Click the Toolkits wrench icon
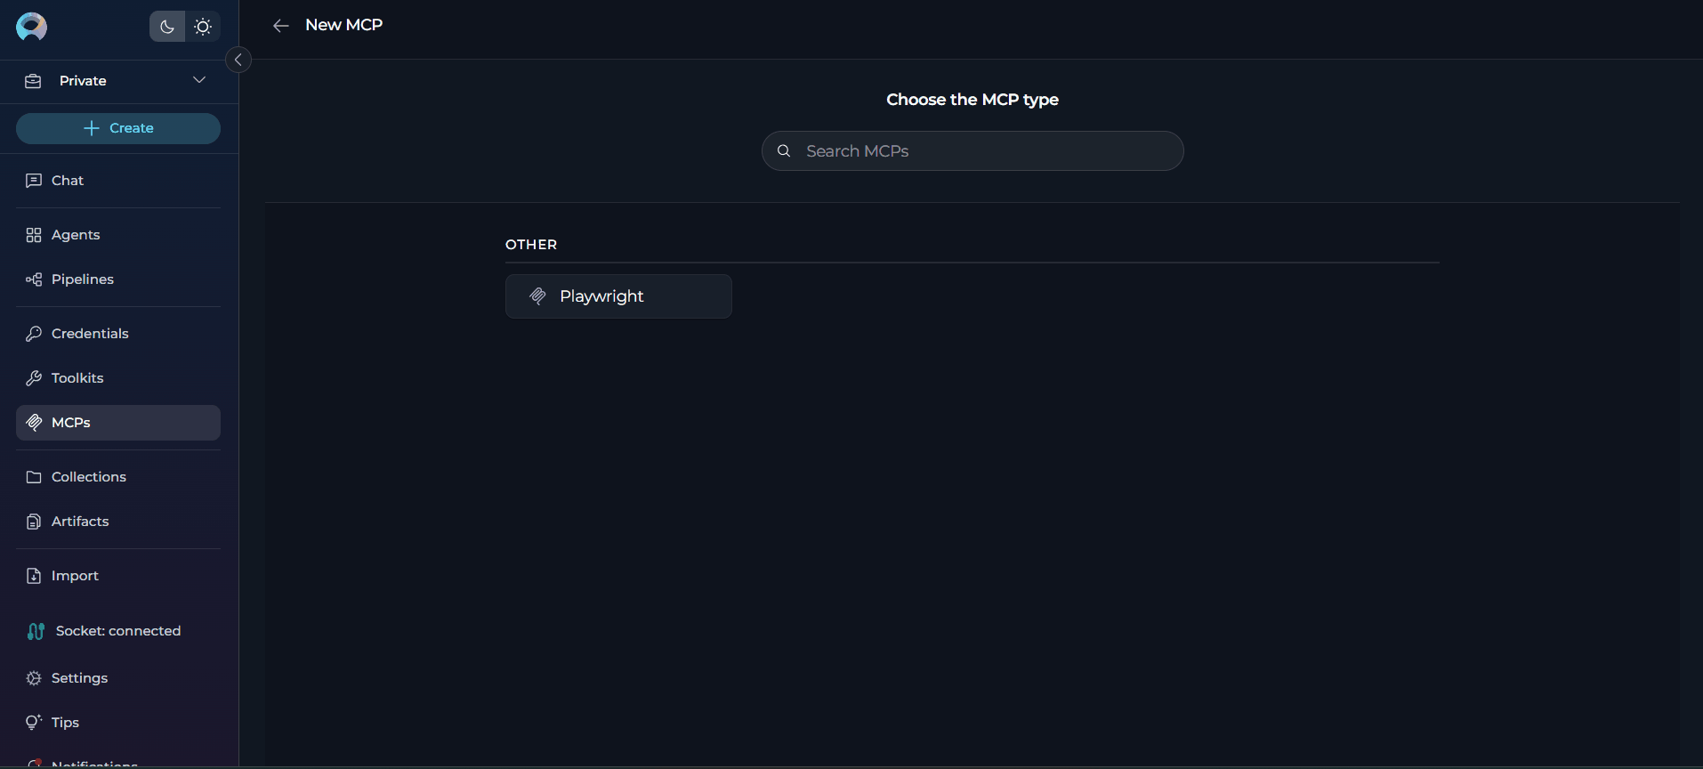Image resolution: width=1703 pixels, height=769 pixels. point(34,378)
